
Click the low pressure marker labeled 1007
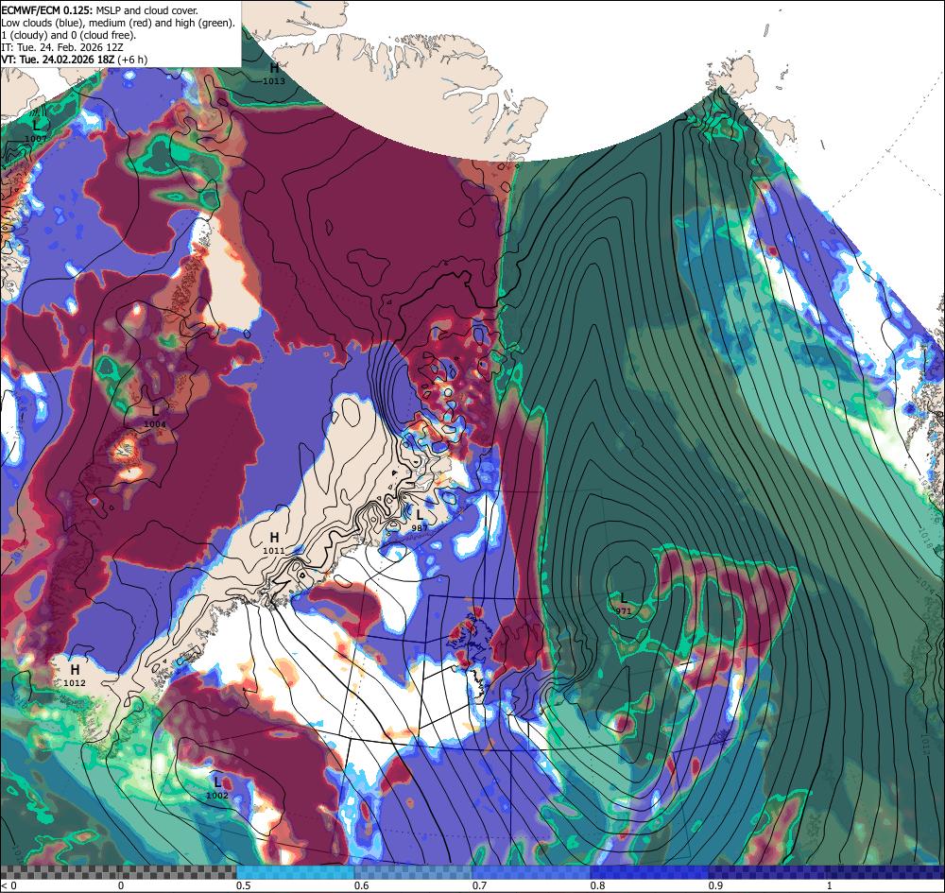(36, 130)
